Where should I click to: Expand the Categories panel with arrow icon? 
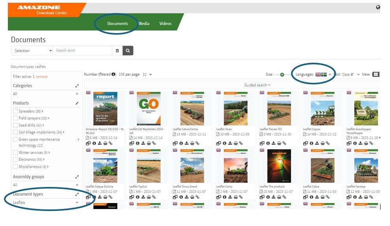tap(77, 86)
